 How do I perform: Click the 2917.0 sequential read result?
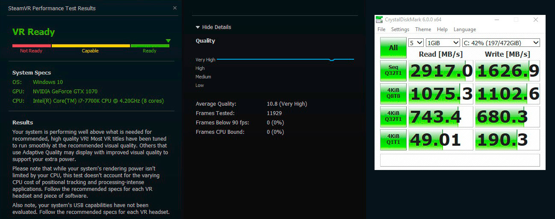[x=441, y=71]
